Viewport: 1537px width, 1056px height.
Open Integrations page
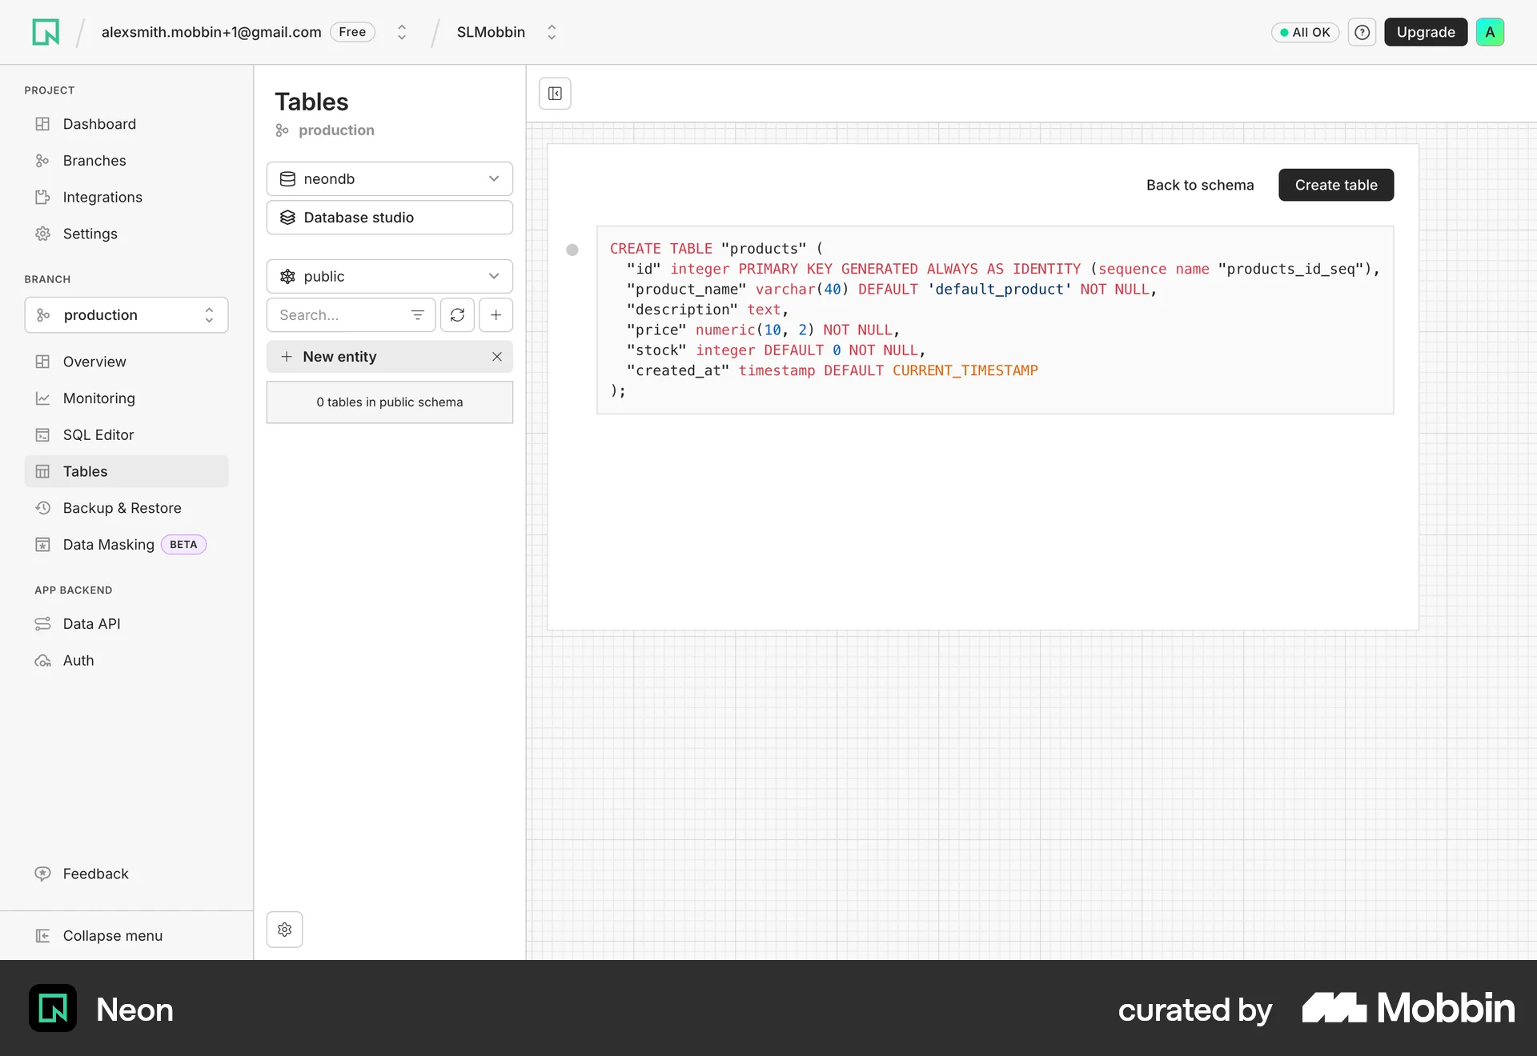click(x=126, y=198)
